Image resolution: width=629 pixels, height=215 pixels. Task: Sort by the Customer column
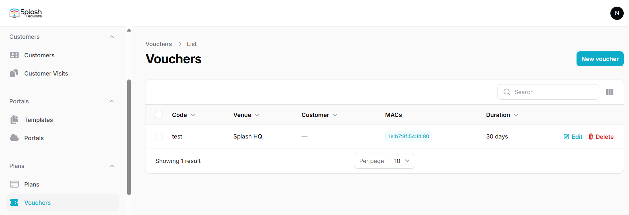(319, 115)
